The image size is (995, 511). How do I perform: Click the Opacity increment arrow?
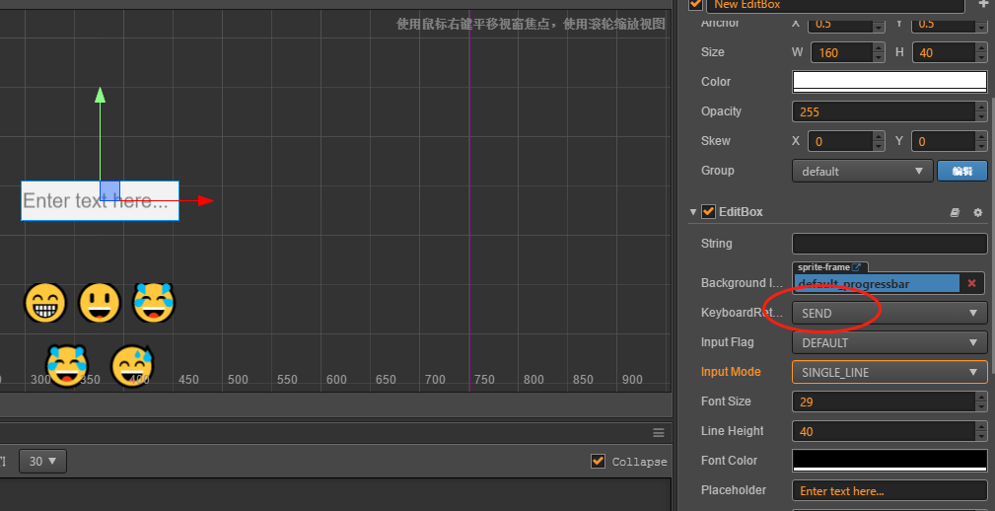pos(981,107)
